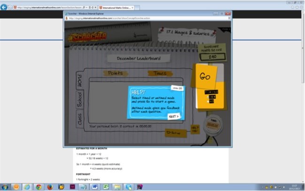Click the refresh icon in address bar
Image resolution: width=305 pixels, height=191 pixels.
click(x=92, y=8)
